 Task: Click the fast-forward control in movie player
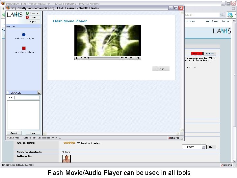122,58
